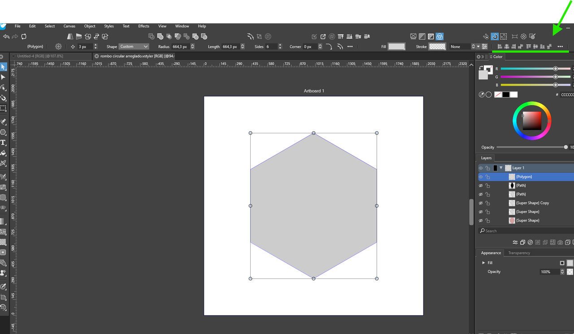Hide Layer 1 using its eye icon

coord(481,168)
